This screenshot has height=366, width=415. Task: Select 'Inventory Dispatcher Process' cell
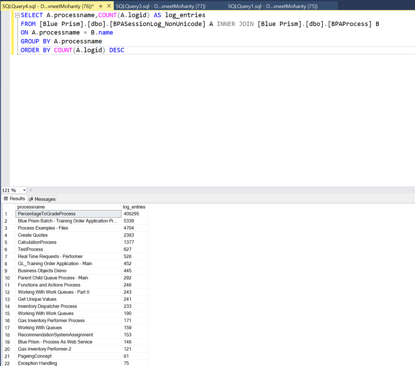(x=69, y=307)
